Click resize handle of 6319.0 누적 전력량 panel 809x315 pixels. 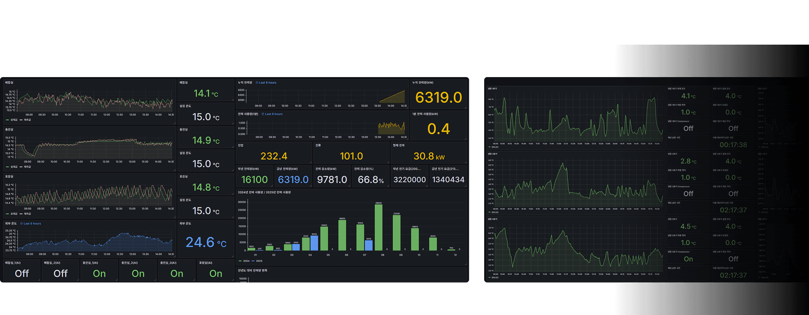pos(465,107)
